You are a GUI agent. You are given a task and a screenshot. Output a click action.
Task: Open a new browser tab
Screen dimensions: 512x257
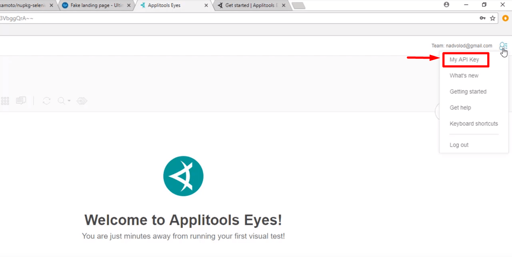point(298,5)
